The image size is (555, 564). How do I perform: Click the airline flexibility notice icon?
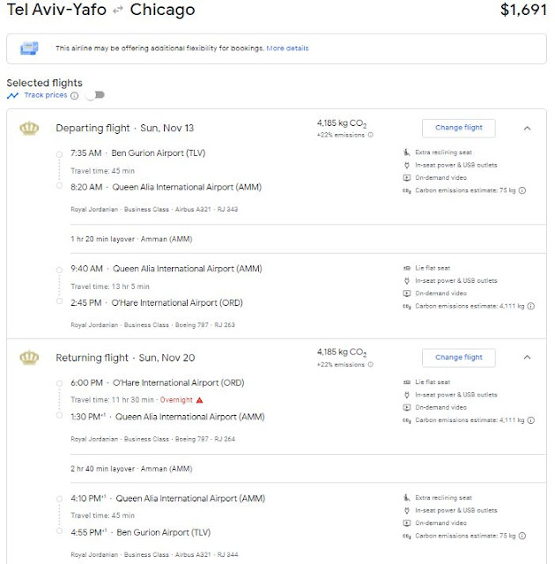(x=29, y=48)
